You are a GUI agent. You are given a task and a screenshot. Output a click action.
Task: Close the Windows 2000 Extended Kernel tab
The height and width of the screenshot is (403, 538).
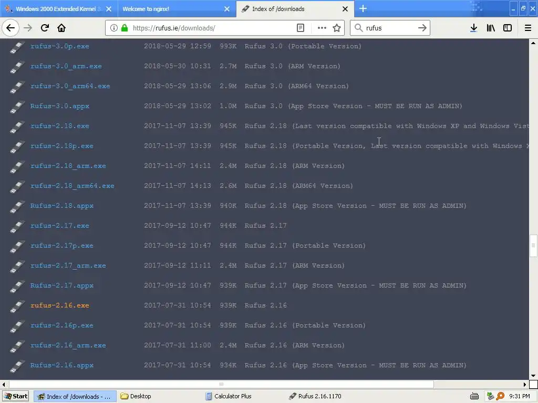(x=108, y=9)
